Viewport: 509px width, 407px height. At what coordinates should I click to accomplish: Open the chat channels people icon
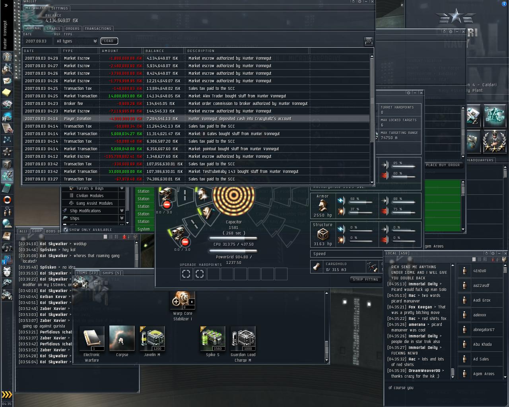pos(7,211)
